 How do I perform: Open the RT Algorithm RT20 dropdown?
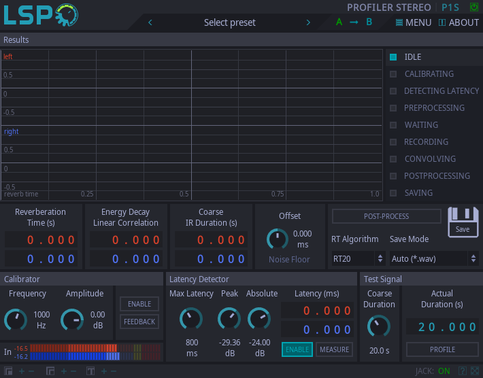click(x=359, y=258)
